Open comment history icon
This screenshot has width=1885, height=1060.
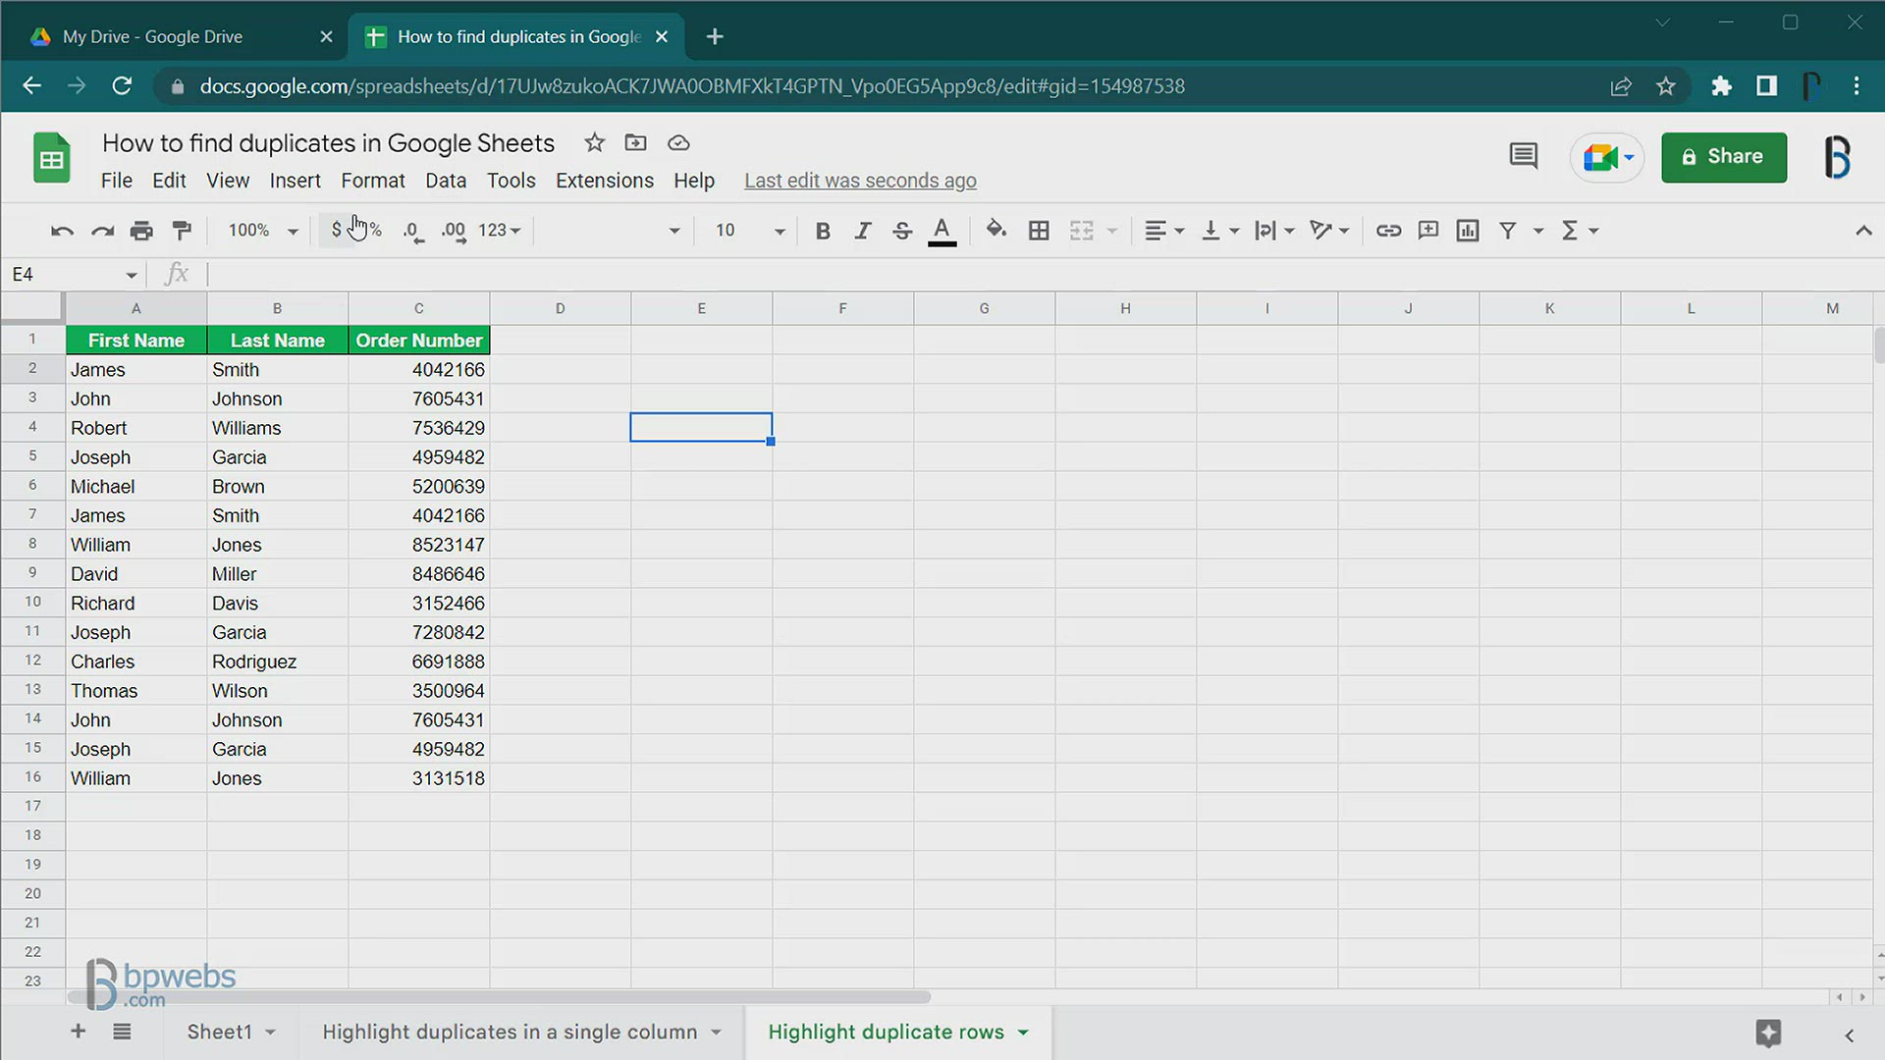click(1524, 156)
